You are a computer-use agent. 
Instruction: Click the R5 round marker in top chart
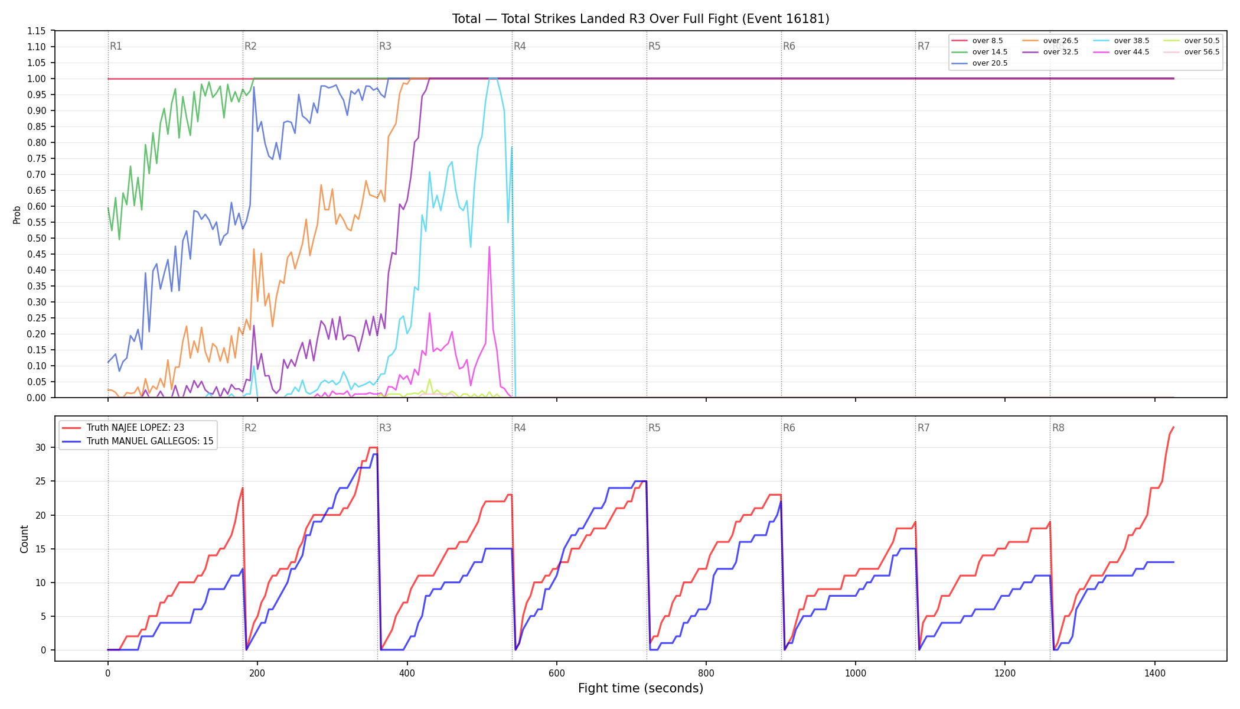point(654,46)
